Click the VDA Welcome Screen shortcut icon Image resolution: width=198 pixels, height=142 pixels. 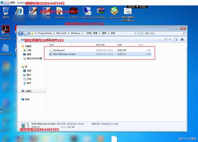click(50, 54)
